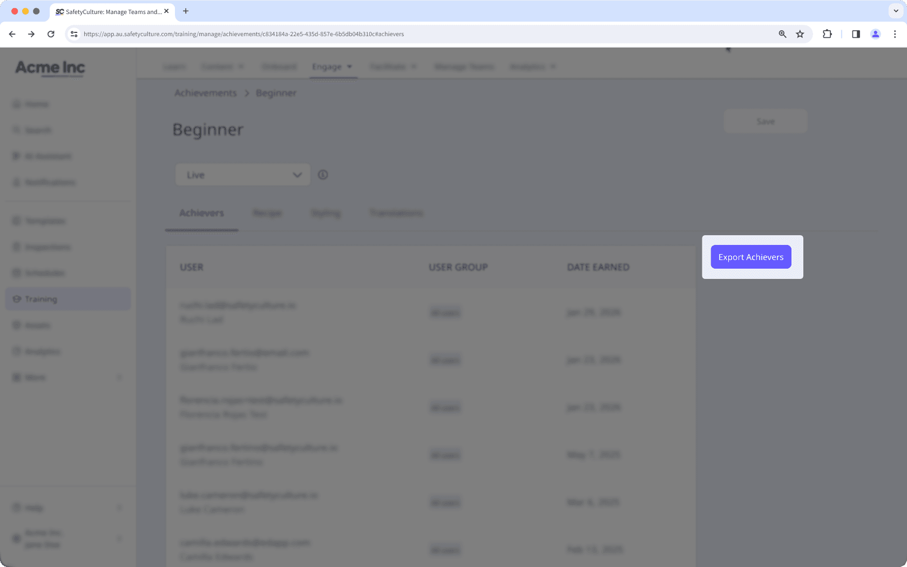This screenshot has width=907, height=567.
Task: Open the Inspections section
Action: click(48, 247)
